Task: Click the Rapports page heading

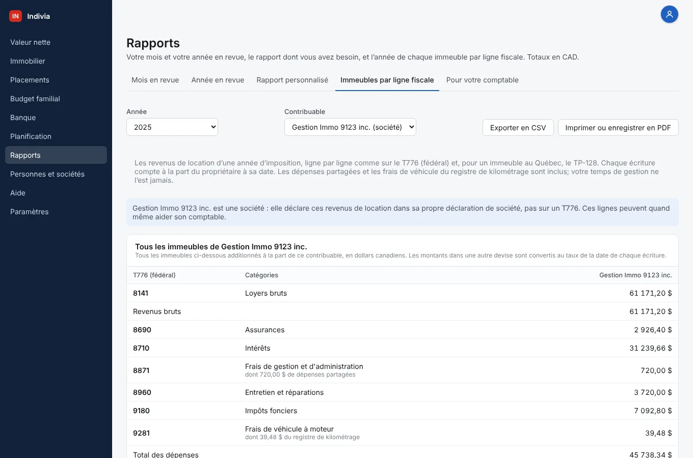Action: point(153,43)
